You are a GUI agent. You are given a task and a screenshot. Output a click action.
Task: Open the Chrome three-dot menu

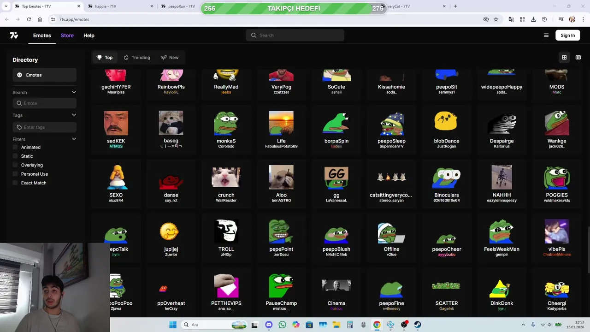(x=583, y=19)
